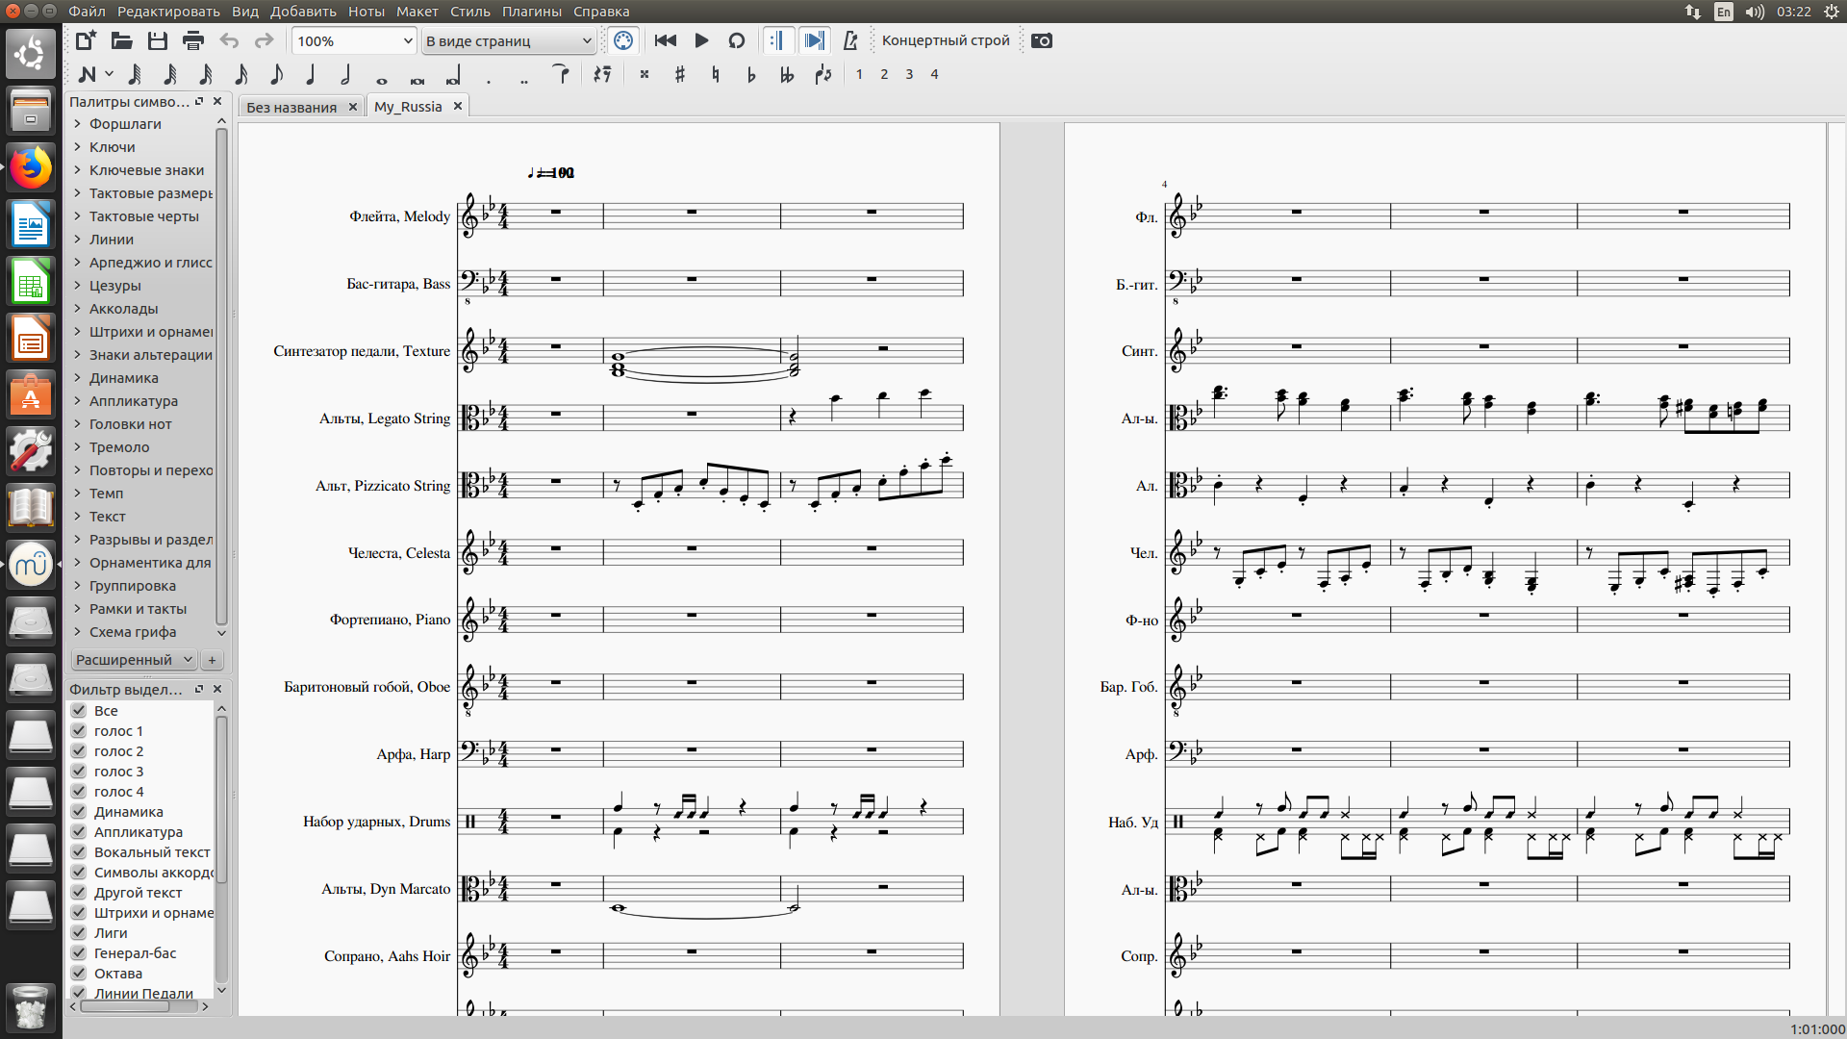Click the Play playback button
Viewport: 1847px width, 1039px height.
(x=701, y=40)
